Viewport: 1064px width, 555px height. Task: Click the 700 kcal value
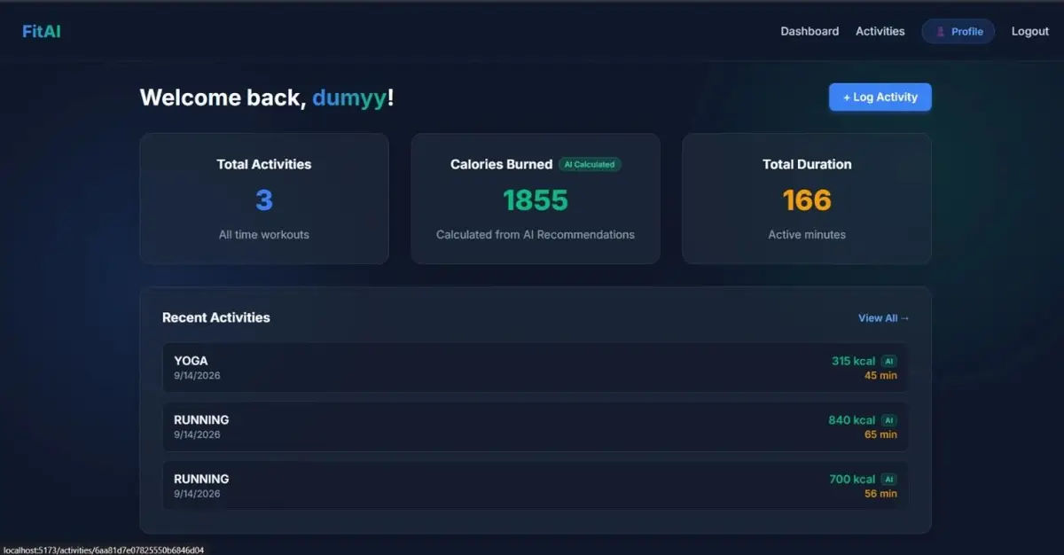[852, 479]
